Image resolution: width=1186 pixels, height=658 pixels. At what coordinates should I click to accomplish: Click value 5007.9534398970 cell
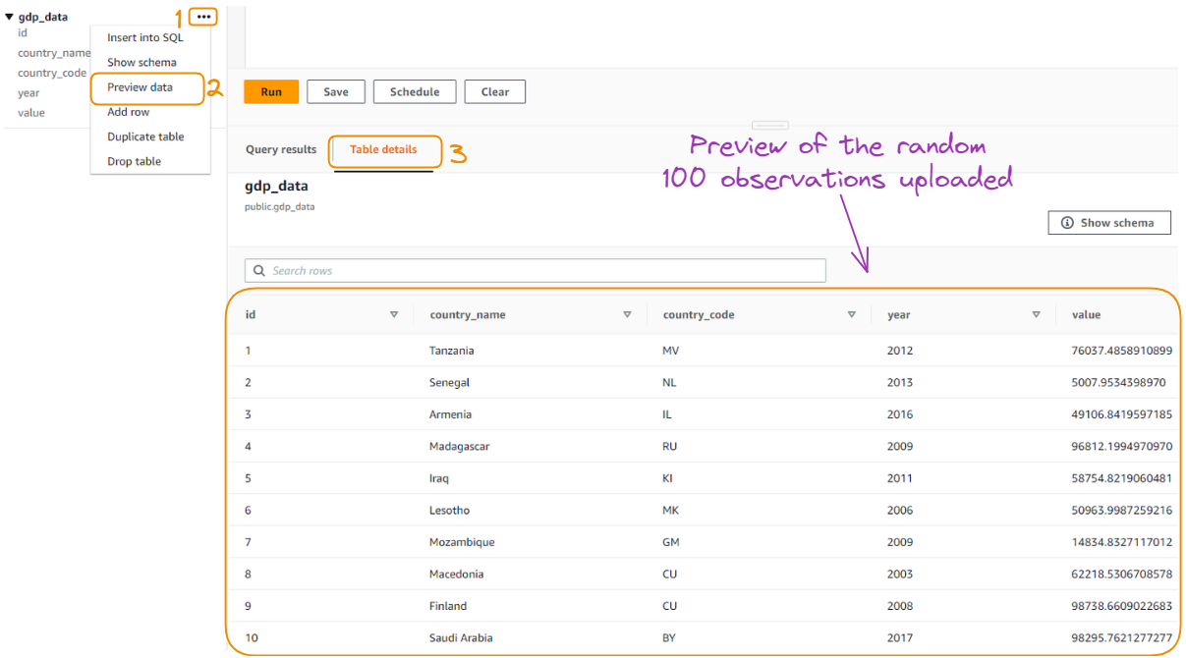[1119, 382]
